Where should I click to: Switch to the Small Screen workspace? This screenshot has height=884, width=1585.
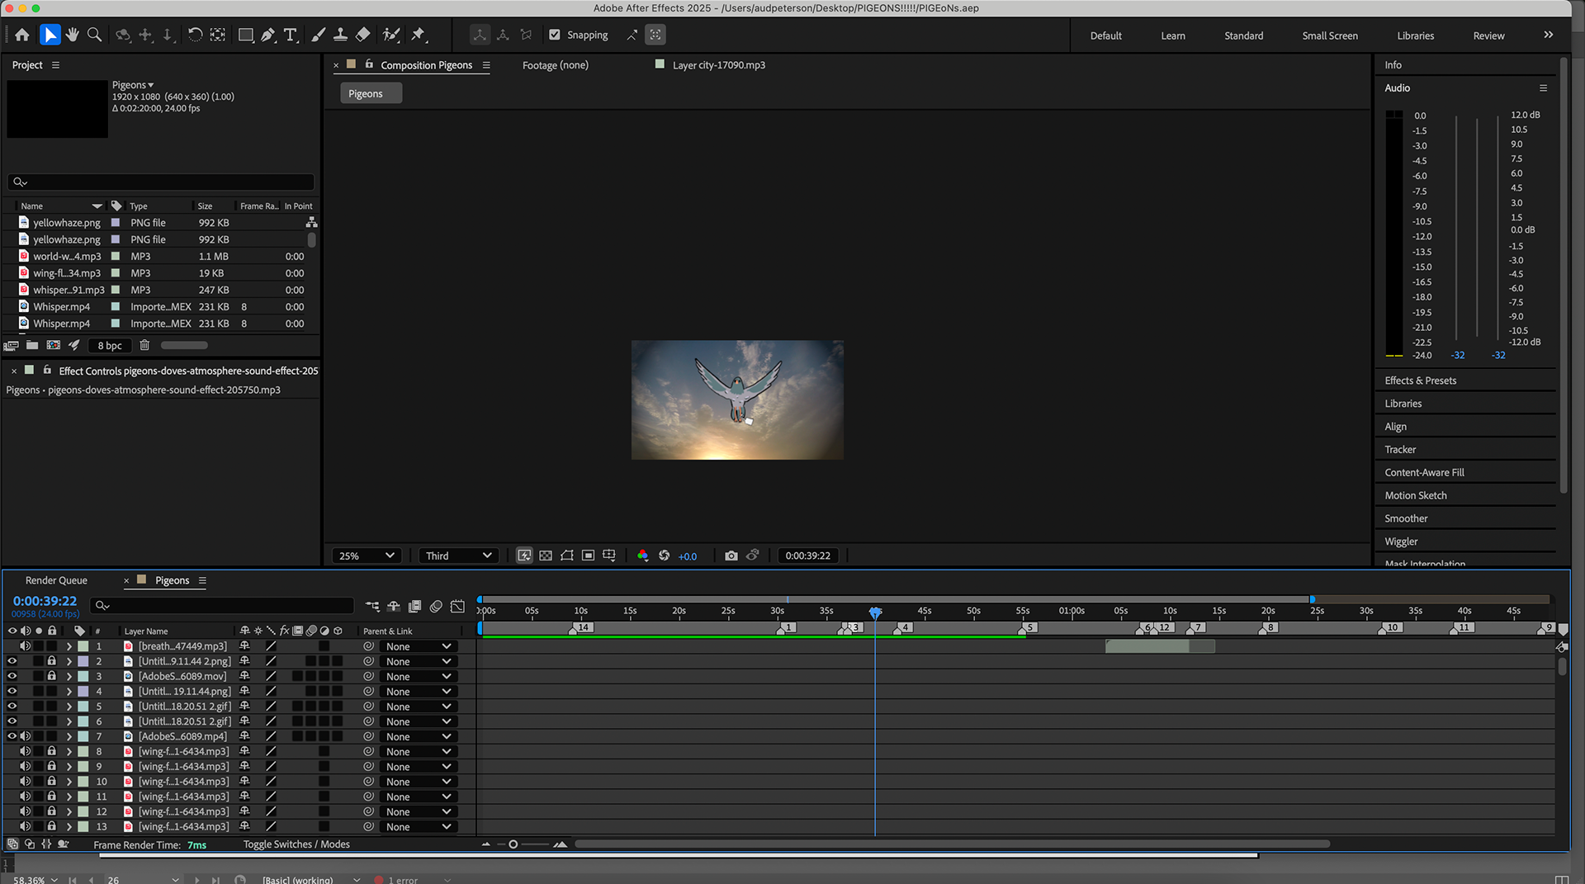[x=1330, y=35]
